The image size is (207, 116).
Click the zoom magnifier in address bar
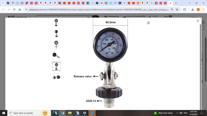tap(172, 10)
